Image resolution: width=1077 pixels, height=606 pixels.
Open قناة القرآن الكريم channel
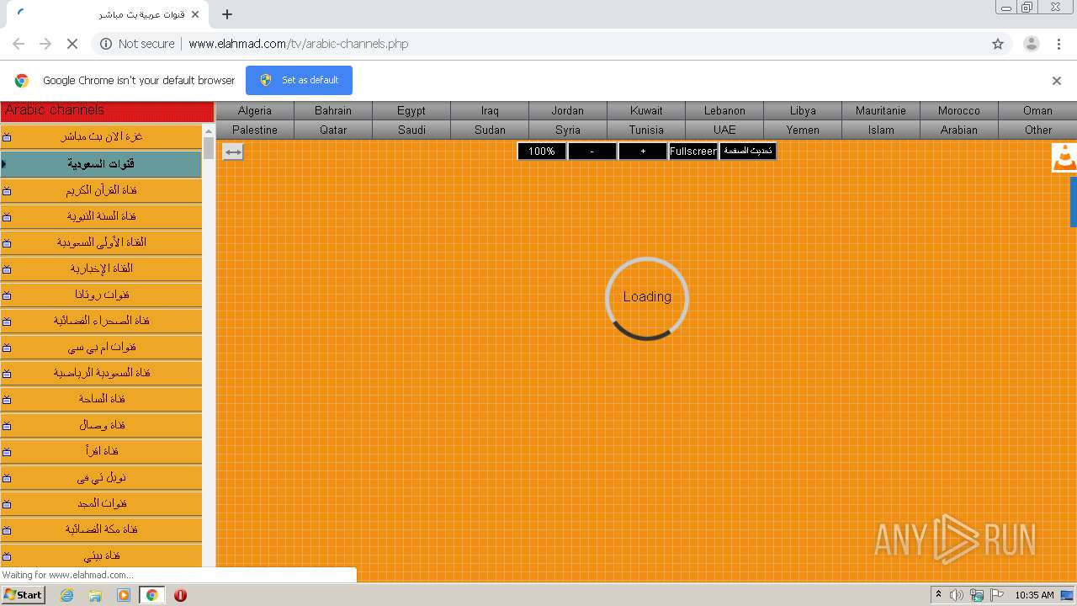pyautogui.click(x=101, y=190)
